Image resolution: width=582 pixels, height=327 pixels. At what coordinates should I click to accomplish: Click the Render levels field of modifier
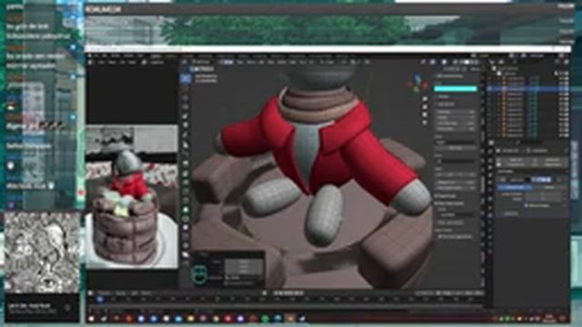542,200
